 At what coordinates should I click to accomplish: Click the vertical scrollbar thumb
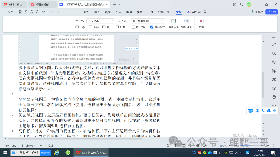point(263,85)
